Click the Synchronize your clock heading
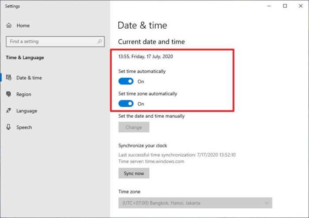The image size is (309, 218). (143, 146)
